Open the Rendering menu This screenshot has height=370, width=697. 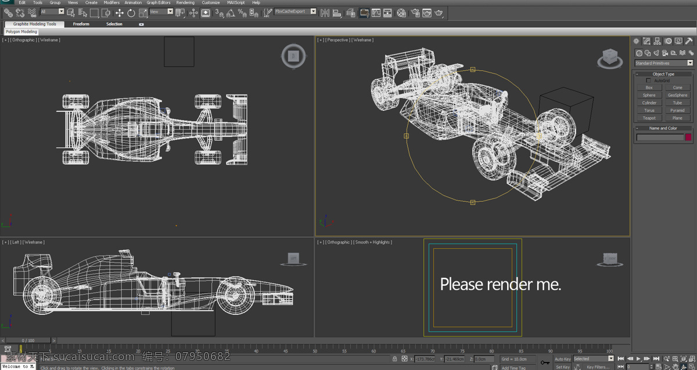coord(185,3)
